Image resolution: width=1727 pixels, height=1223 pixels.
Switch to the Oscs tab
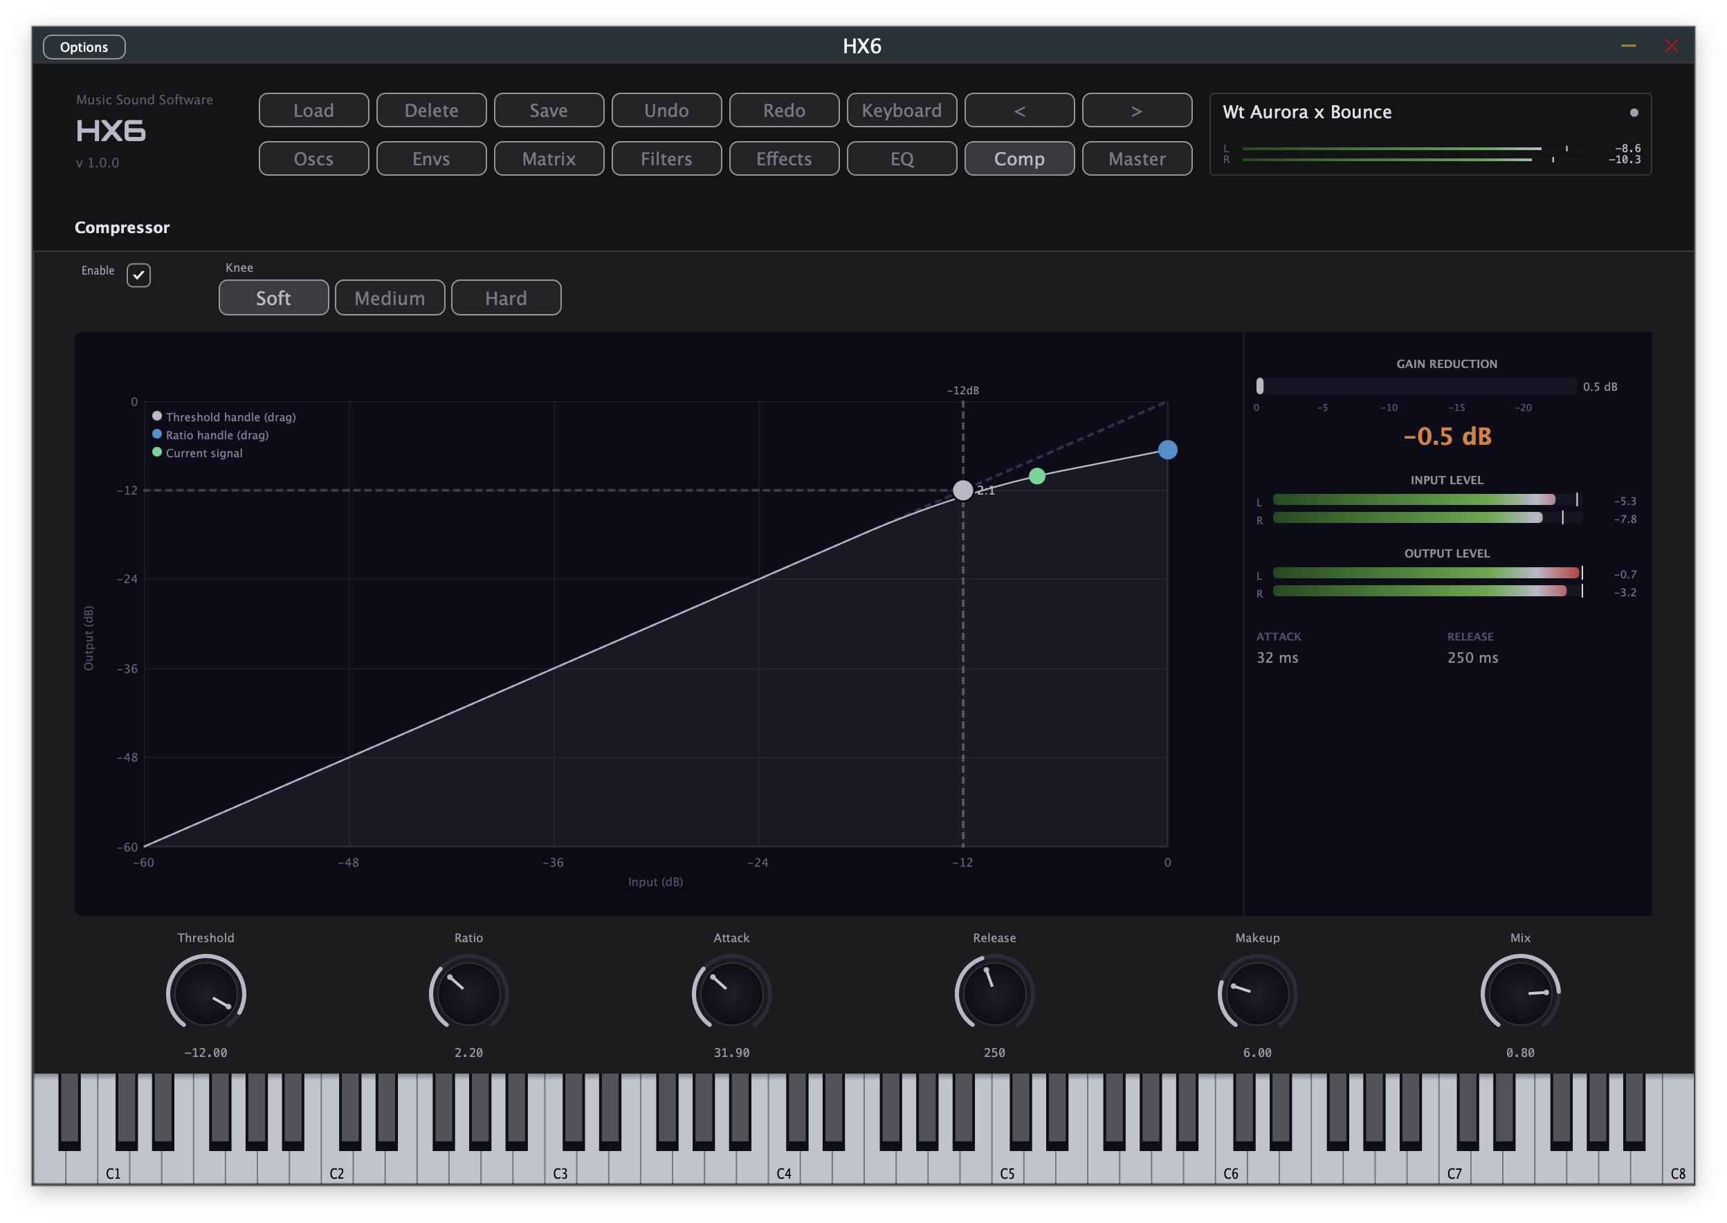pyautogui.click(x=313, y=159)
